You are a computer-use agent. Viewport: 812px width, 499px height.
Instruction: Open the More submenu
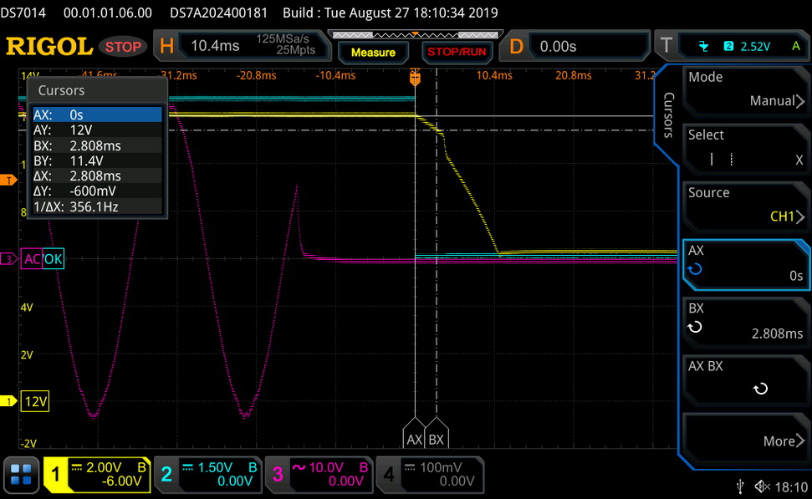[745, 440]
